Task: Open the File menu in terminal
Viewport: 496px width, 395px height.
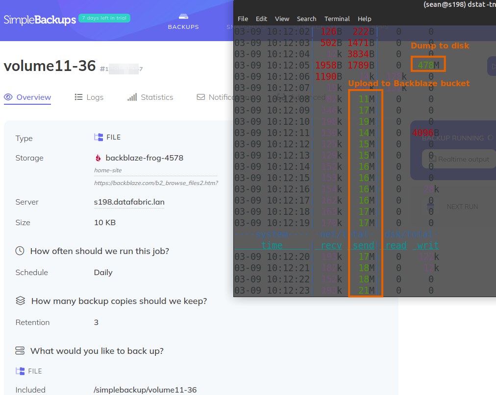Action: pos(243,19)
